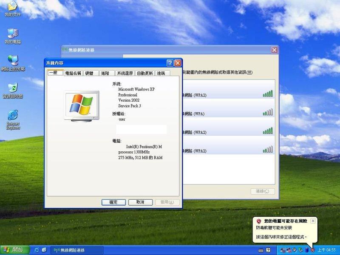Switch to the 硬體 tab
This screenshot has width=340, height=255.
91,73
